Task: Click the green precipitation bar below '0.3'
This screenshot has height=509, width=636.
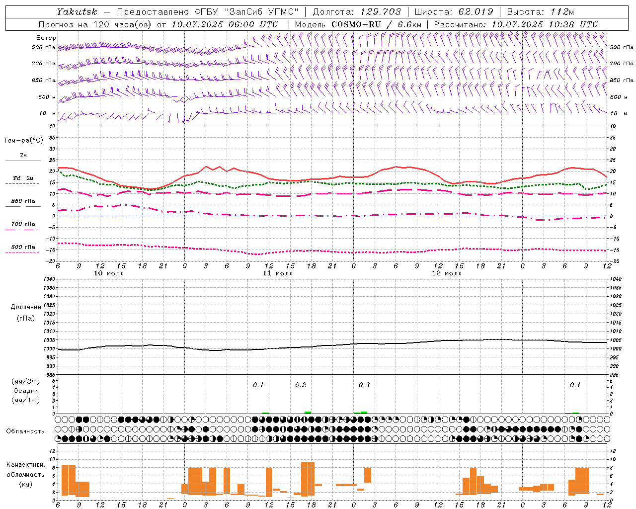Action: pos(364,412)
